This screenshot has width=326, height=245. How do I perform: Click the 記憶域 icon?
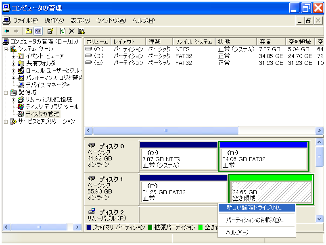tap(13, 92)
